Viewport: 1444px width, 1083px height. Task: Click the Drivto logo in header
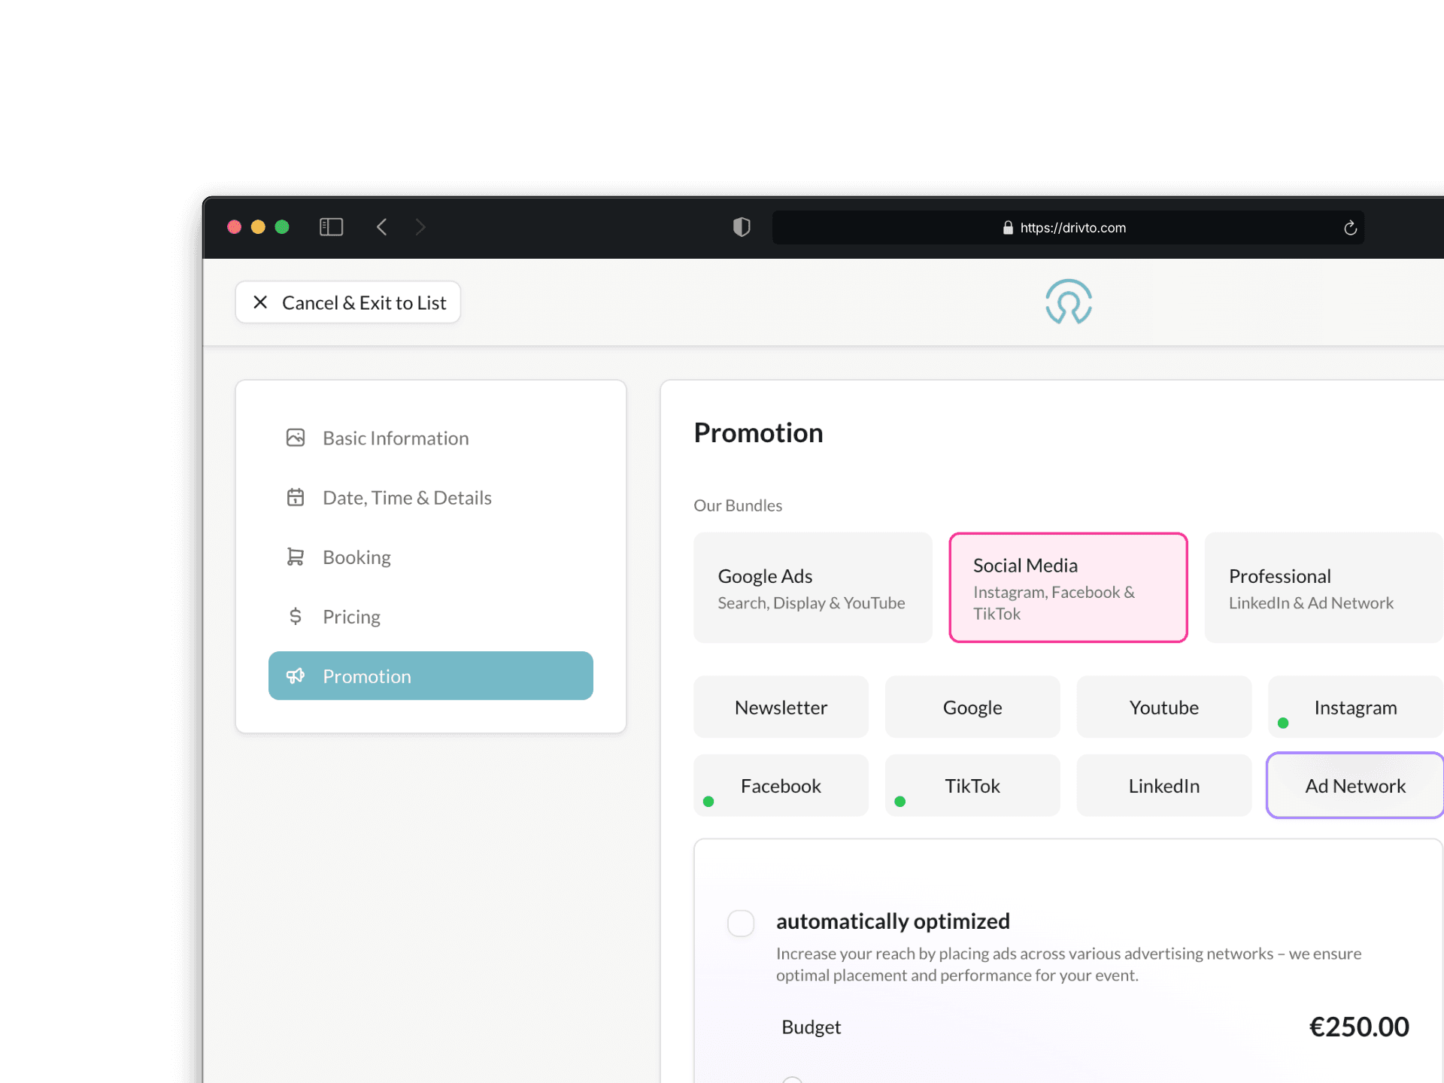pyautogui.click(x=1068, y=302)
